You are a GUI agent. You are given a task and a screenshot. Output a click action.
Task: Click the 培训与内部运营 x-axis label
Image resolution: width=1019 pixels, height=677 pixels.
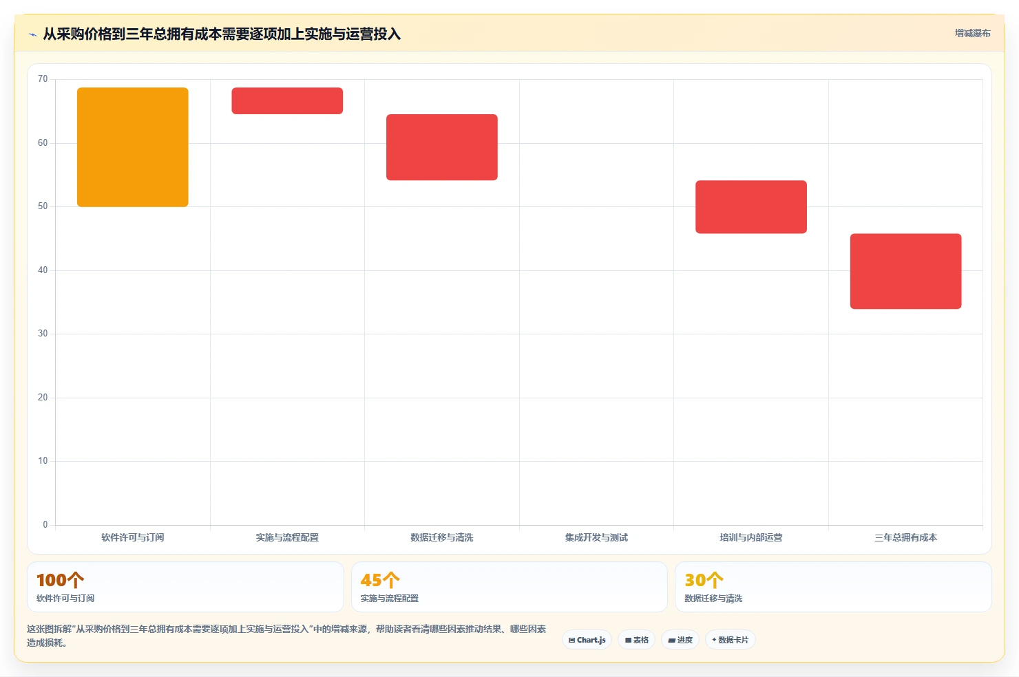point(751,537)
